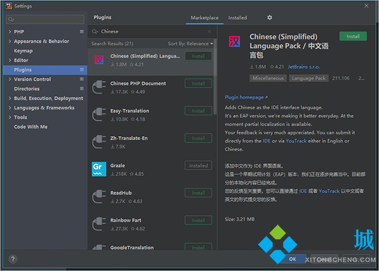Expand the Tools settings node
The height and width of the screenshot is (271, 379).
coord(9,117)
